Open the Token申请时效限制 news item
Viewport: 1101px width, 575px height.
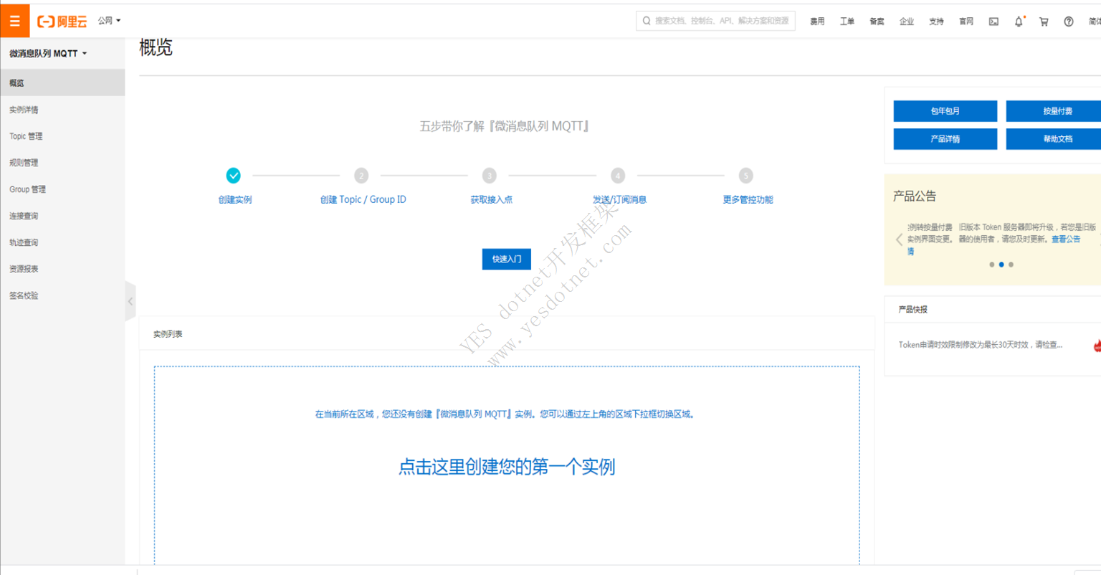tap(981, 345)
